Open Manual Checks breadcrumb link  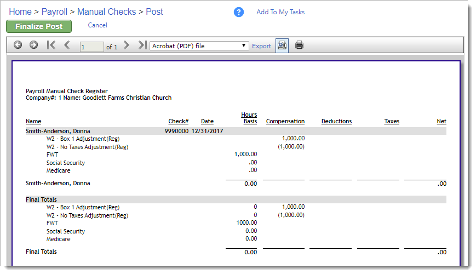[107, 12]
